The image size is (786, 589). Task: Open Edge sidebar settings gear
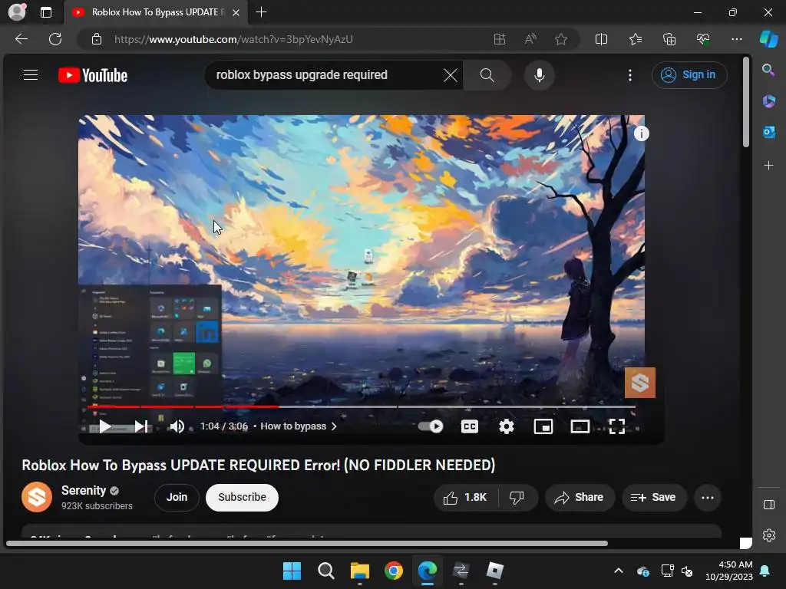[x=768, y=535]
